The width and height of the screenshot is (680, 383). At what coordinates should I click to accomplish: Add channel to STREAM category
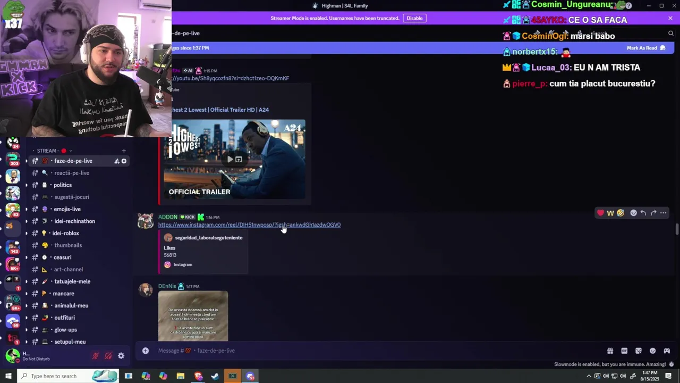pyautogui.click(x=124, y=151)
